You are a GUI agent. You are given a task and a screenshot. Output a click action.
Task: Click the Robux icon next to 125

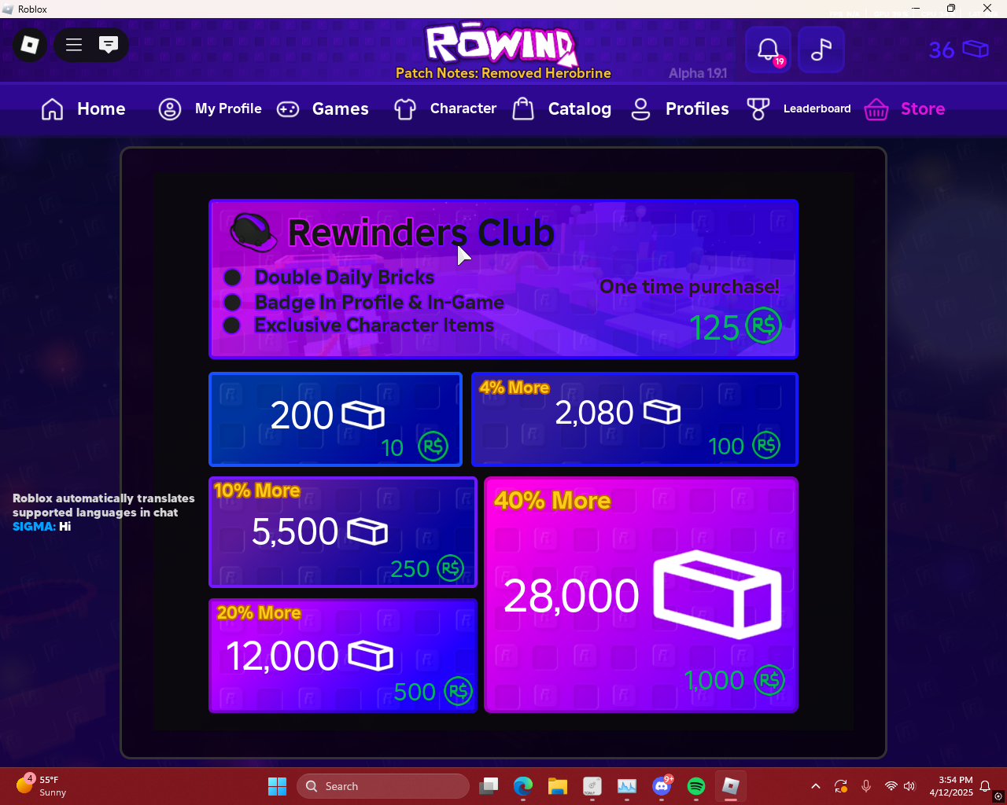[763, 325]
